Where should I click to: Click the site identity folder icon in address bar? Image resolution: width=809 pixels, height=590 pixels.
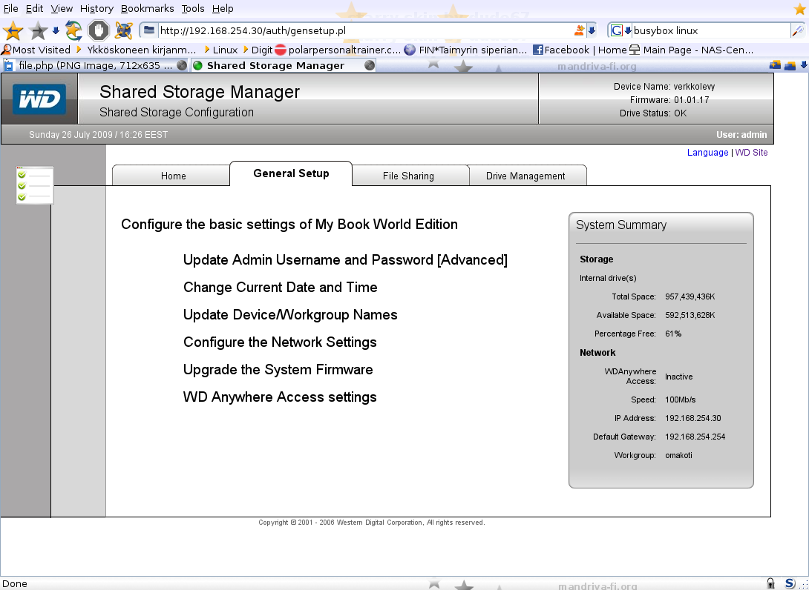click(x=148, y=30)
